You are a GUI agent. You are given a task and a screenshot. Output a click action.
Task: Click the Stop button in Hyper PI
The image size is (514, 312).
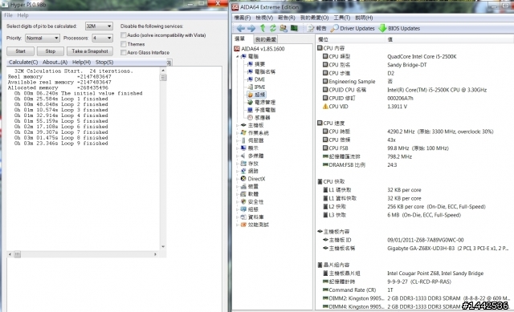click(50, 51)
